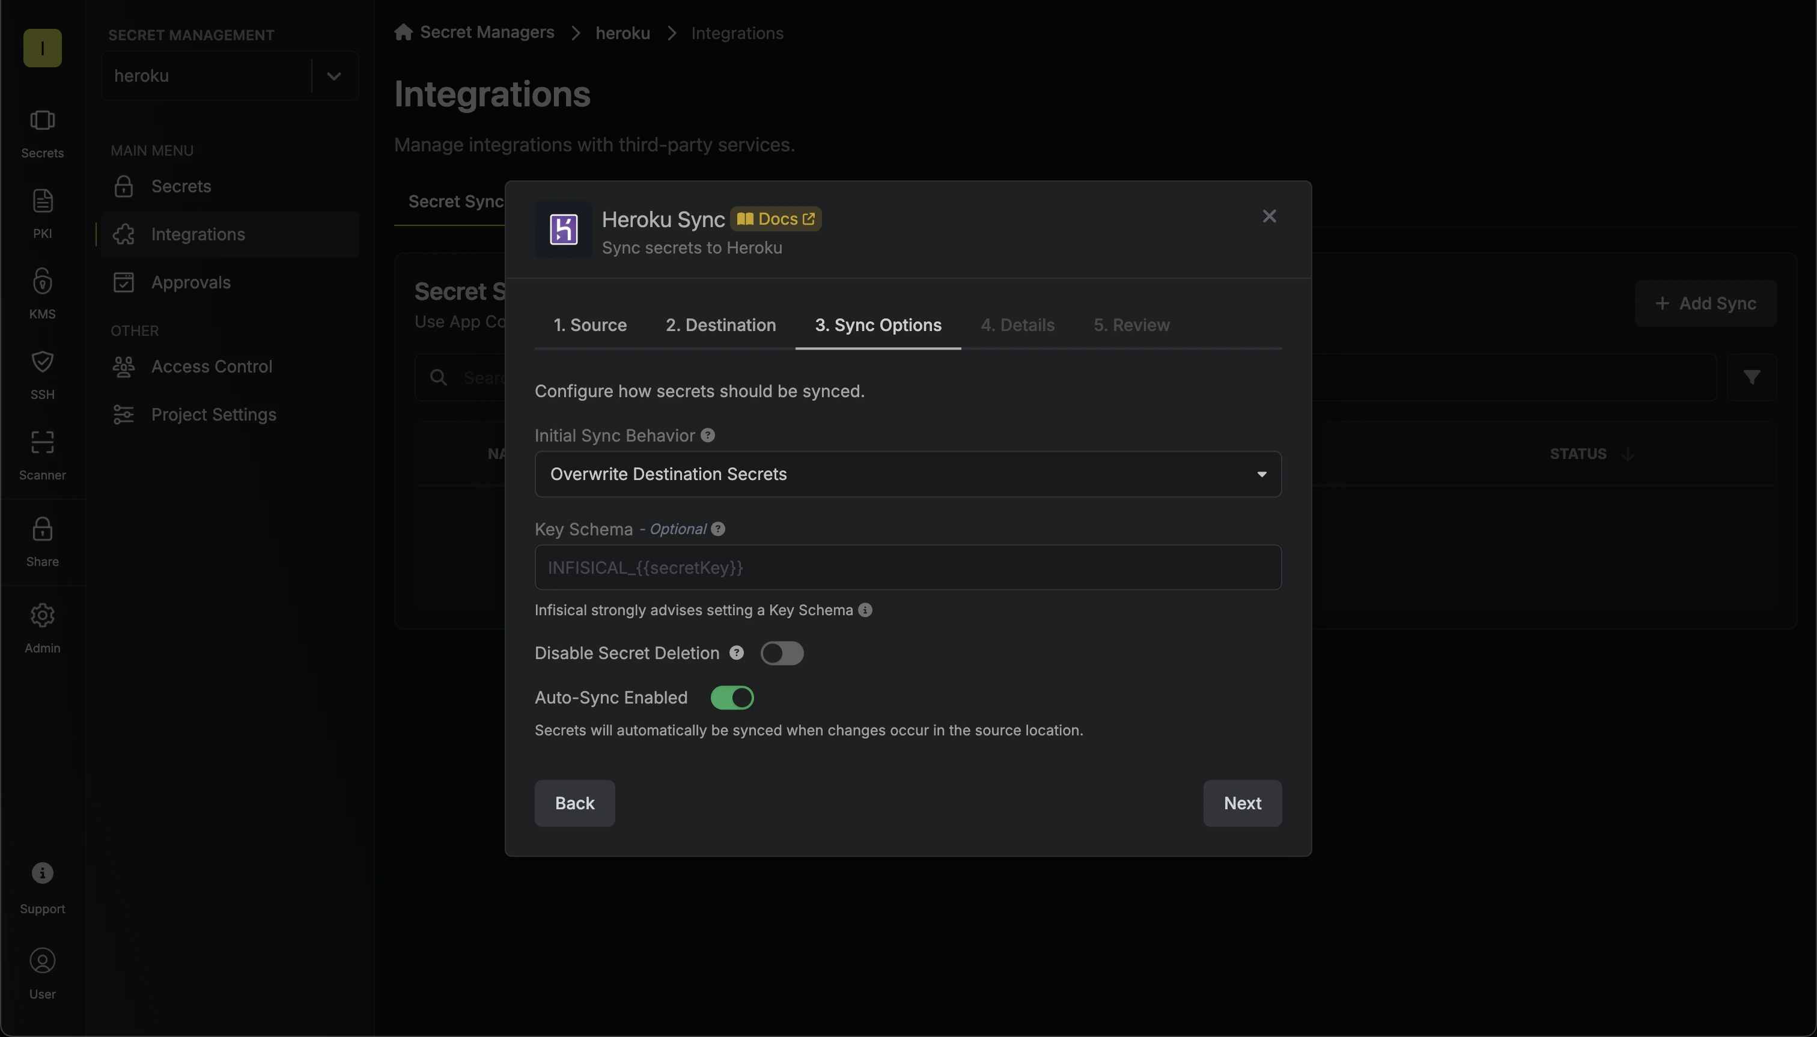Viewport: 1817px width, 1037px height.
Task: Click the Status sort arrow icon
Action: coord(1628,454)
